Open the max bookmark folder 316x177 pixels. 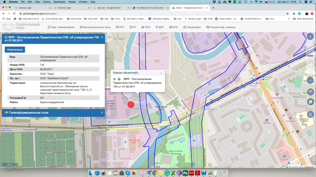point(177,19)
